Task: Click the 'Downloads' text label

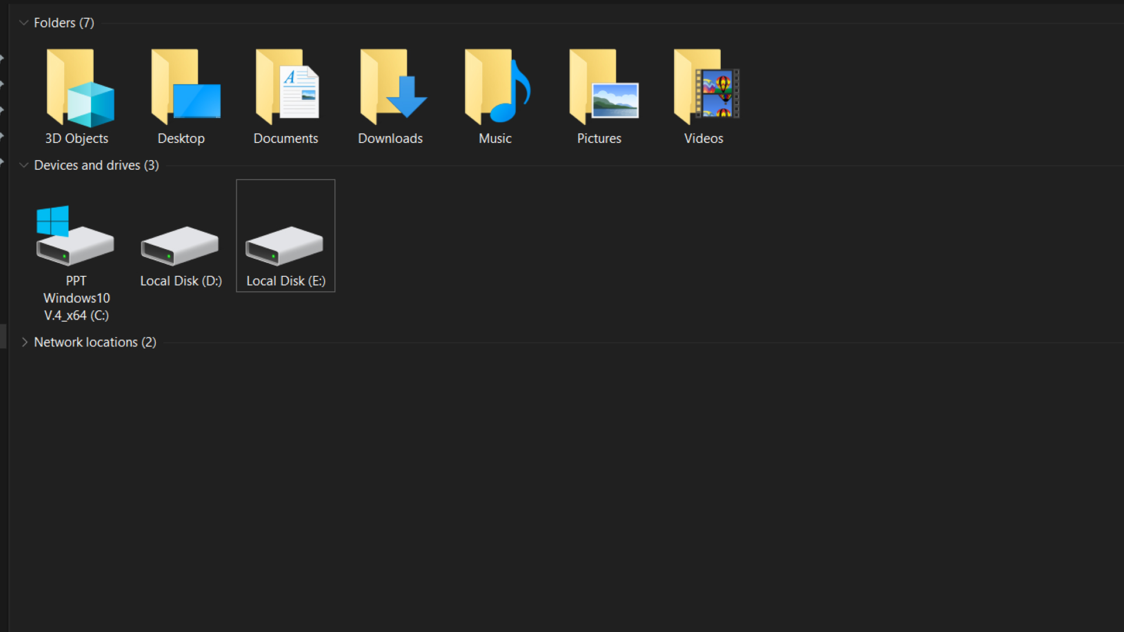Action: 390,139
